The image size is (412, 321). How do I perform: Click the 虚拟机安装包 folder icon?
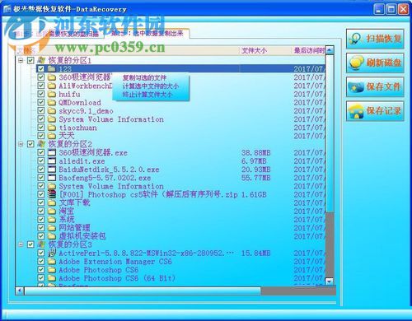52,236
